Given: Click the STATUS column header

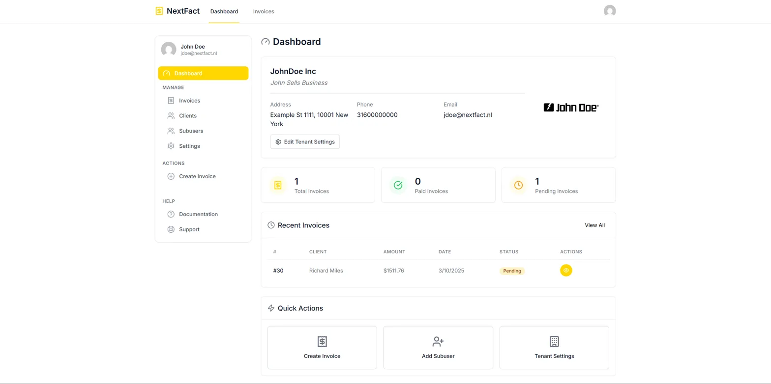Looking at the screenshot, I should (509, 252).
